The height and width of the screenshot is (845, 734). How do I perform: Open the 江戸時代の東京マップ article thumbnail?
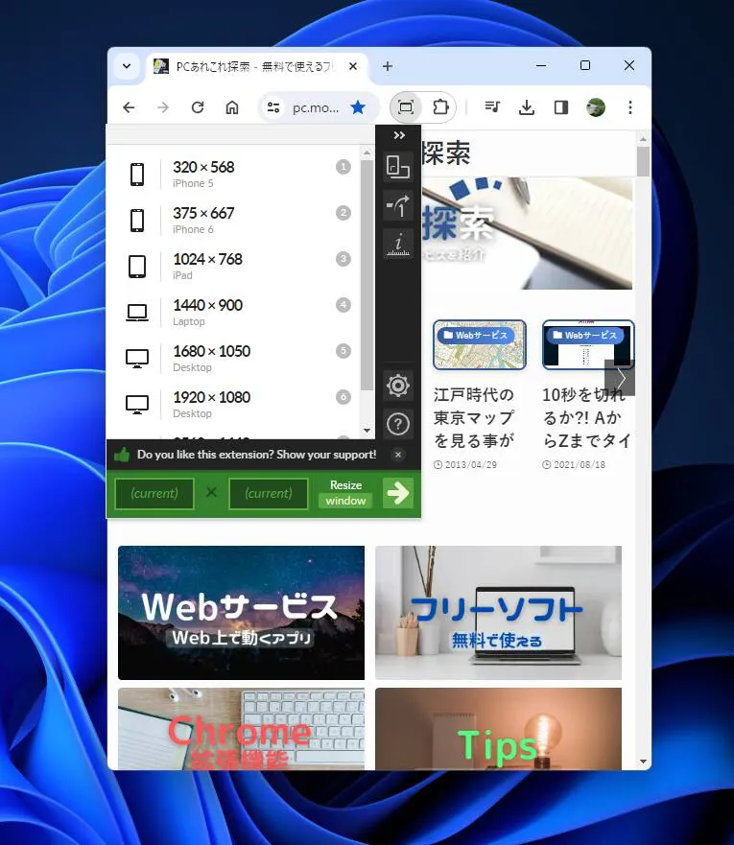click(480, 345)
